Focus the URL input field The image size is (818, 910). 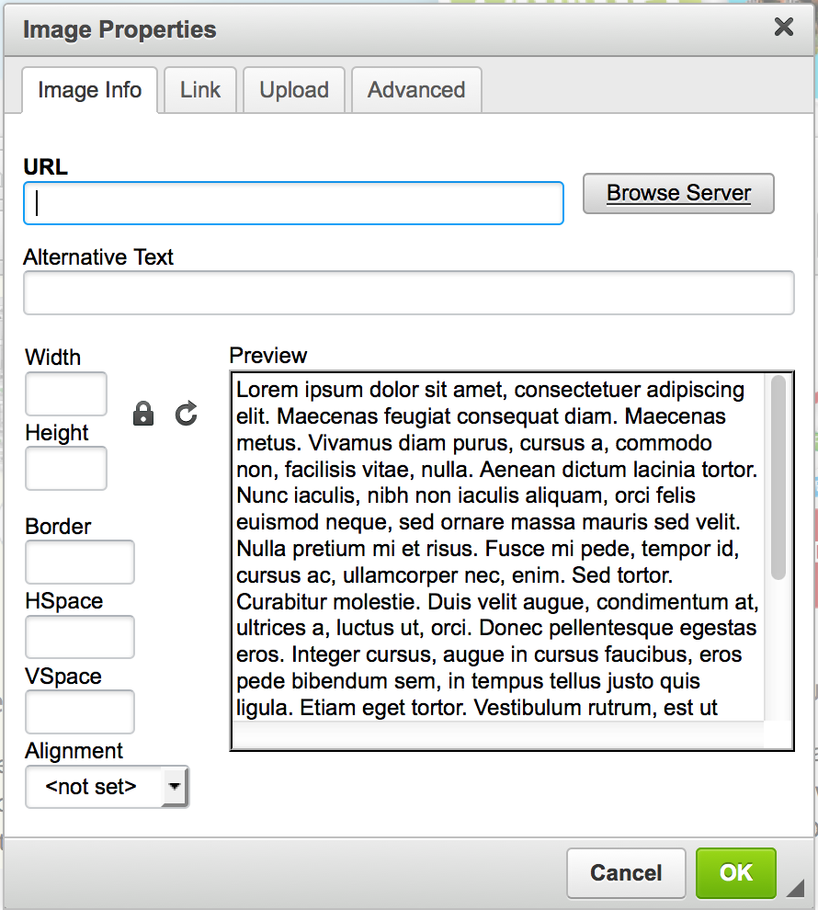[x=293, y=203]
